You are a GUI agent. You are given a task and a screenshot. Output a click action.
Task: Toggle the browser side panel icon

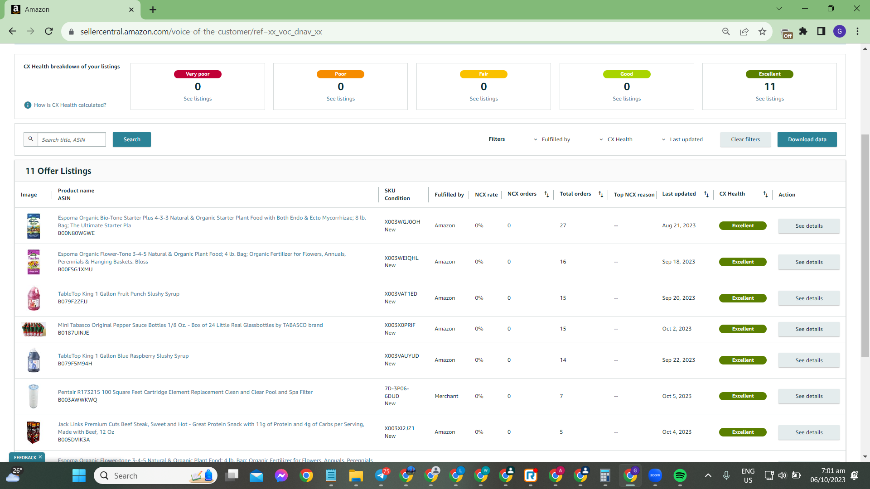point(821,31)
